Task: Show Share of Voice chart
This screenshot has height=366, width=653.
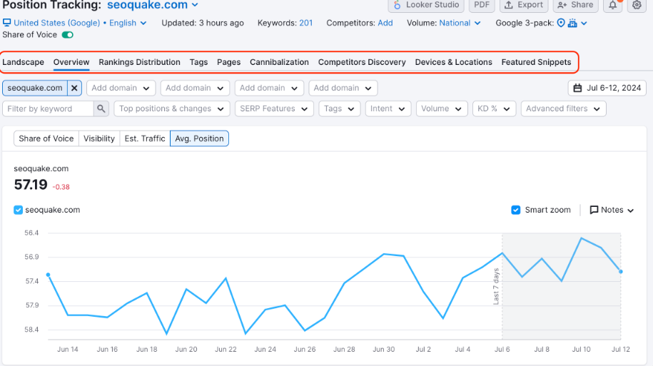Action: (46, 138)
